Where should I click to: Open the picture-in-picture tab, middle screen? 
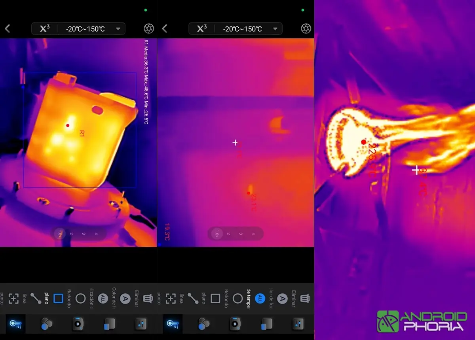(266, 324)
